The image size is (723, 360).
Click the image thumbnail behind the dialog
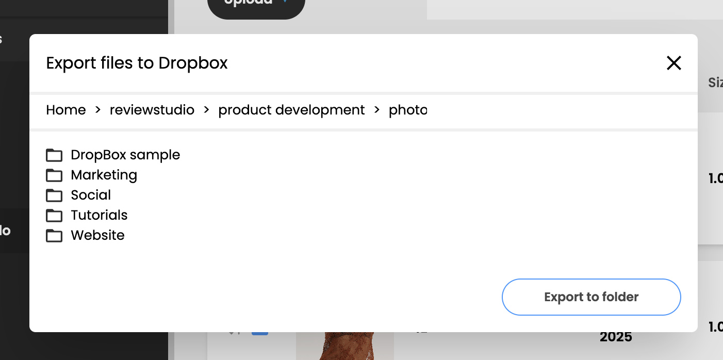point(344,346)
